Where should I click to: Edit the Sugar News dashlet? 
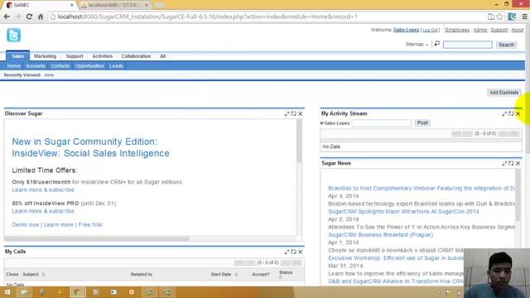point(504,163)
